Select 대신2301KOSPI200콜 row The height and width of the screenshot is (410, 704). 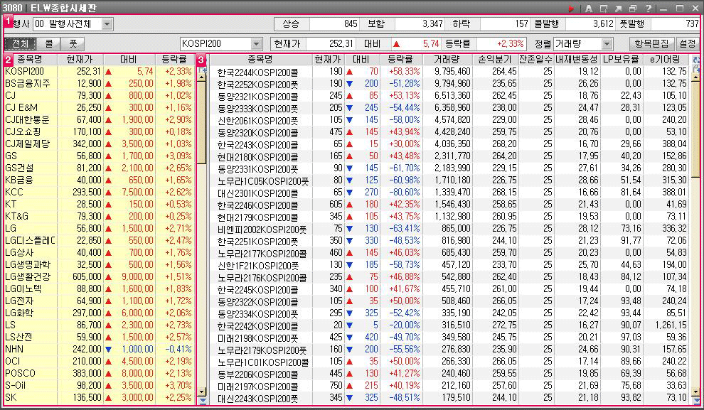coord(449,193)
